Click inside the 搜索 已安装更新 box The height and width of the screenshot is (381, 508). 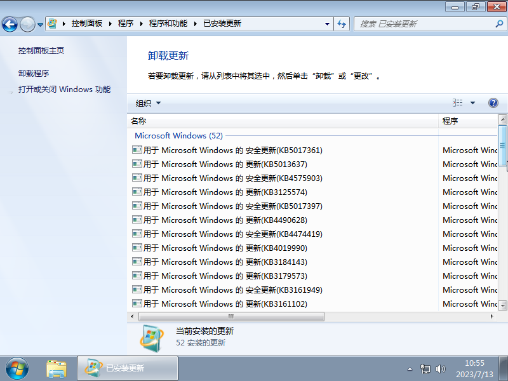point(419,23)
